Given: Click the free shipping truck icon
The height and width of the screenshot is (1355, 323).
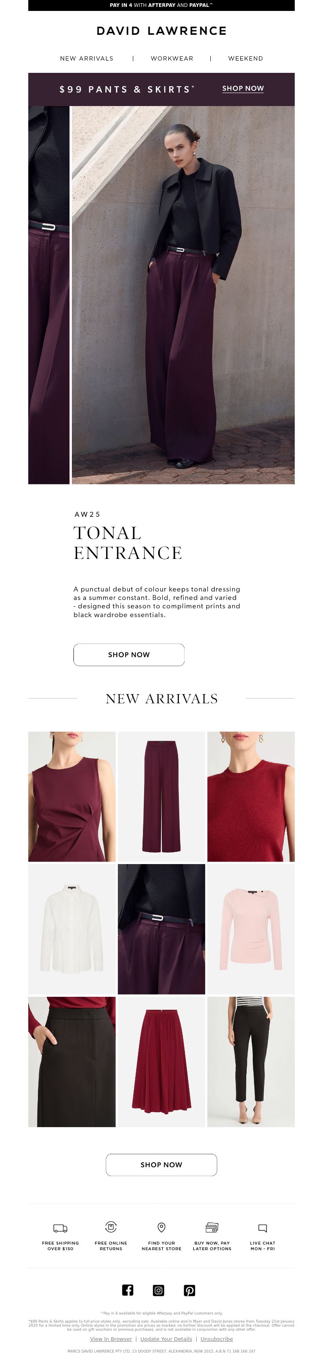Looking at the screenshot, I should 60,1228.
